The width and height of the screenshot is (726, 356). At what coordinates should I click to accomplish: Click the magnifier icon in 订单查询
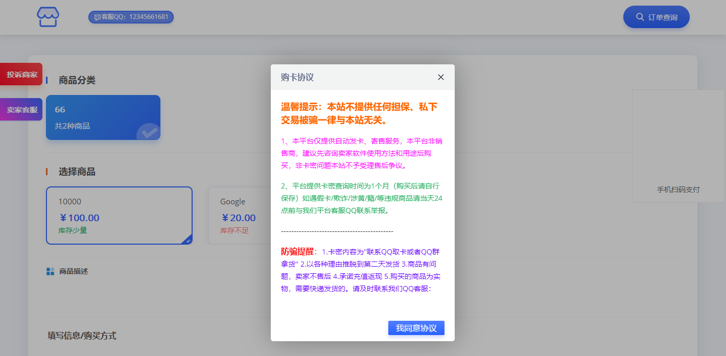(640, 17)
